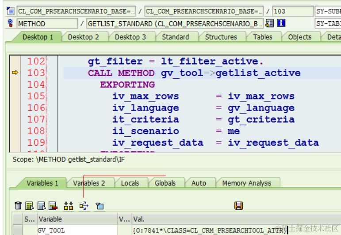Select the Variables 2 tab

(x=89, y=183)
